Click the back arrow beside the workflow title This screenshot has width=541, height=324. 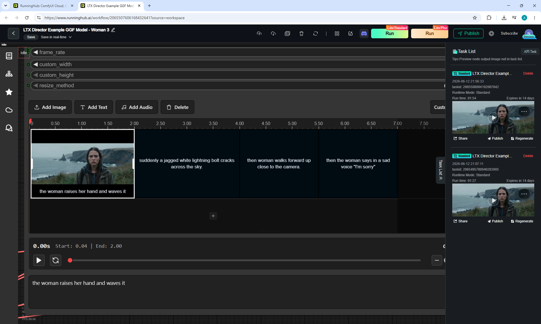click(14, 33)
